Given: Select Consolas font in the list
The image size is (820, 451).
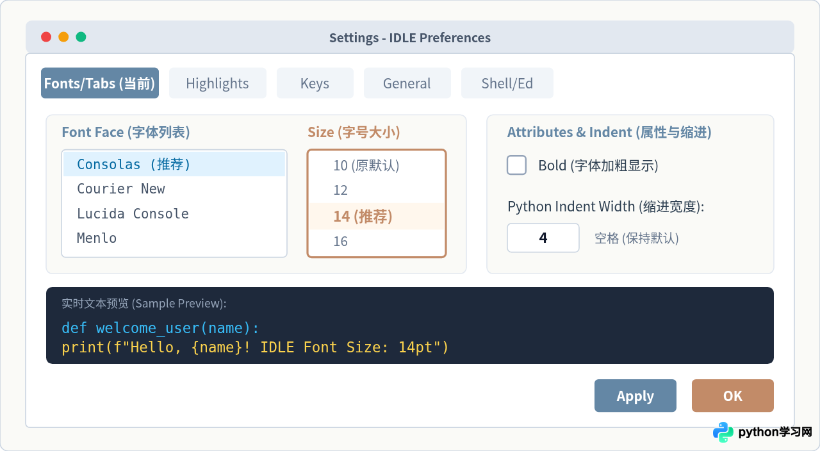Looking at the screenshot, I should pyautogui.click(x=174, y=164).
